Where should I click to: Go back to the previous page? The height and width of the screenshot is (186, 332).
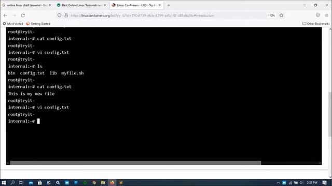5,16
